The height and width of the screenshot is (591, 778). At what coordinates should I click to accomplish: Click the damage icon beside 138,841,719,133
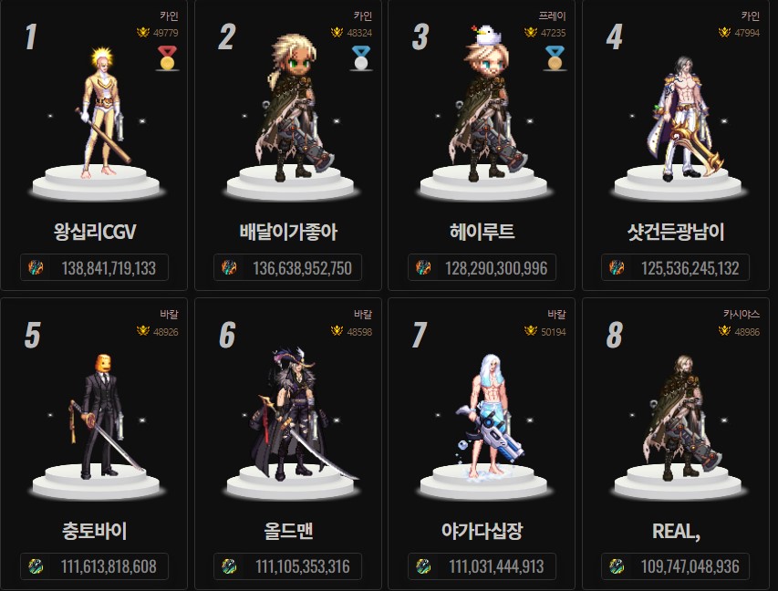coord(36,268)
